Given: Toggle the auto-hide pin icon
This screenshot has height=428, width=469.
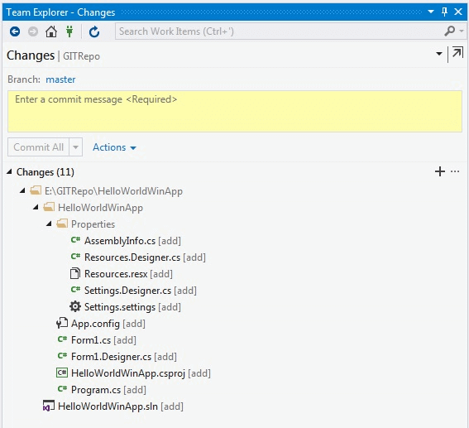Looking at the screenshot, I should pos(444,12).
